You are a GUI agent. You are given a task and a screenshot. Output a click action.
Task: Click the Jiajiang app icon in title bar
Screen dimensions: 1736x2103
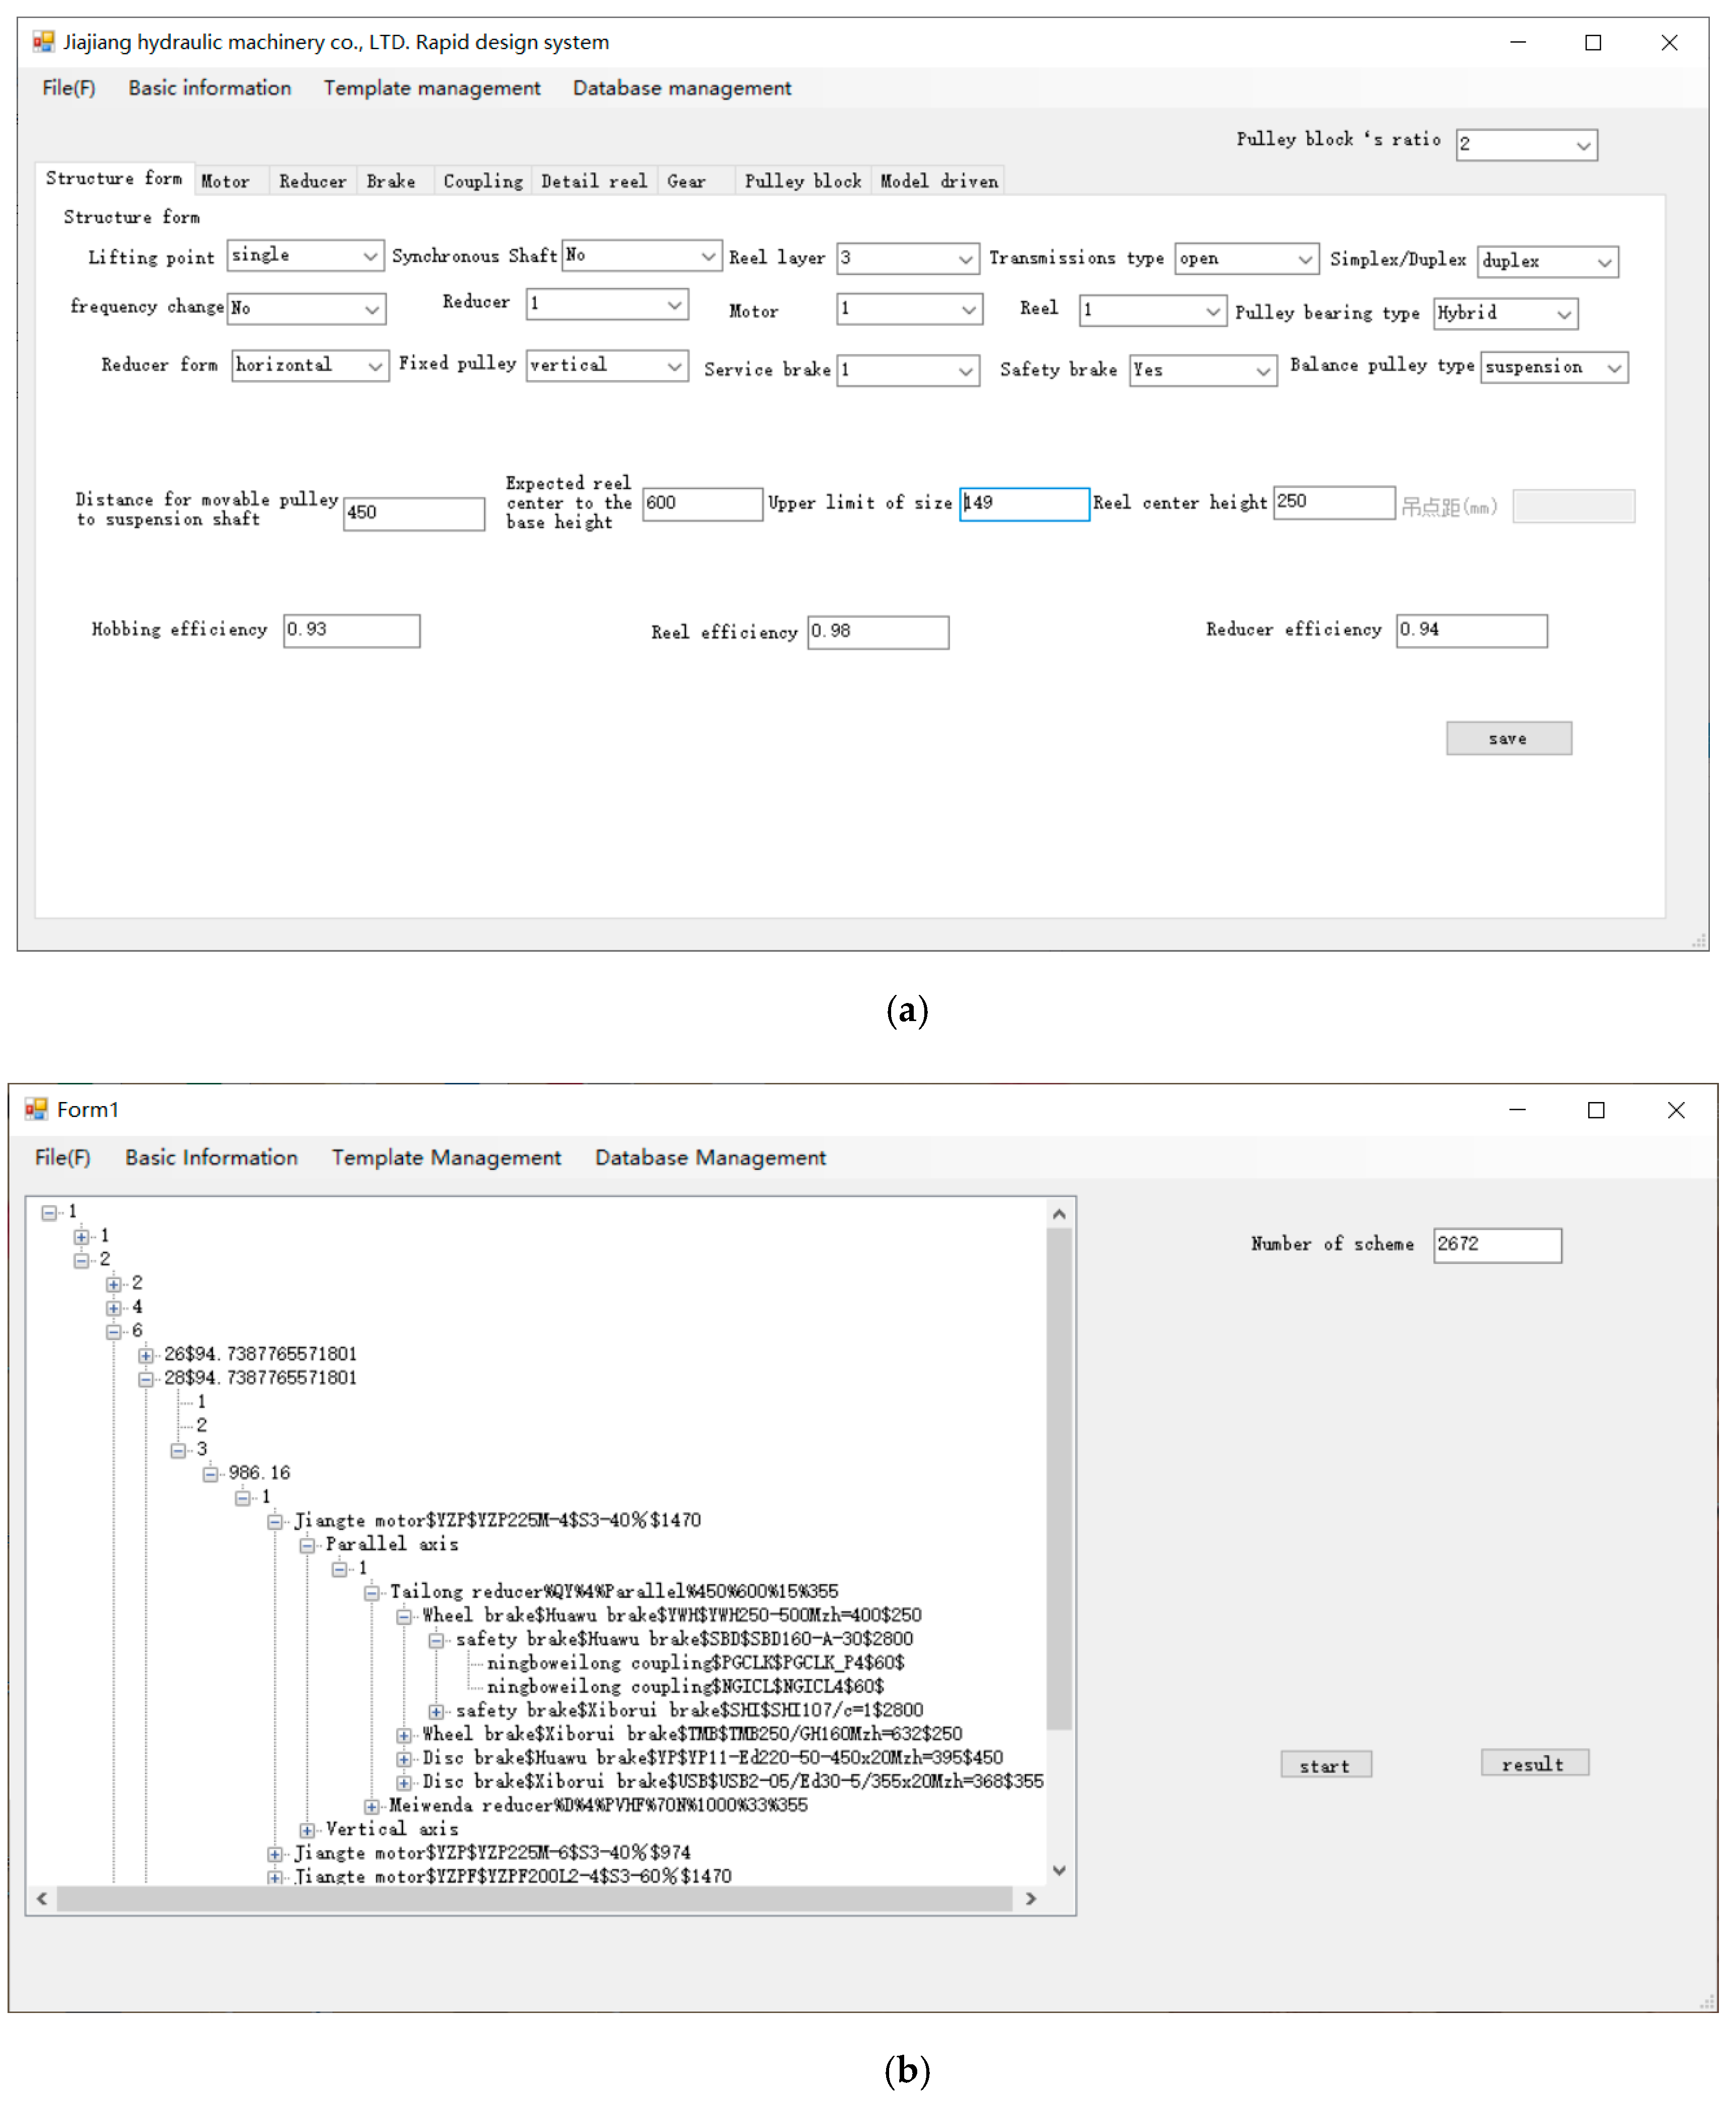click(43, 42)
